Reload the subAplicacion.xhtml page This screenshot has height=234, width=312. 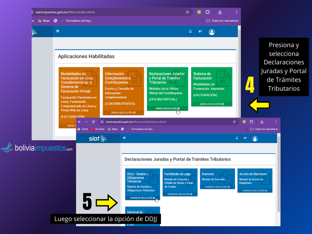pos(93,122)
